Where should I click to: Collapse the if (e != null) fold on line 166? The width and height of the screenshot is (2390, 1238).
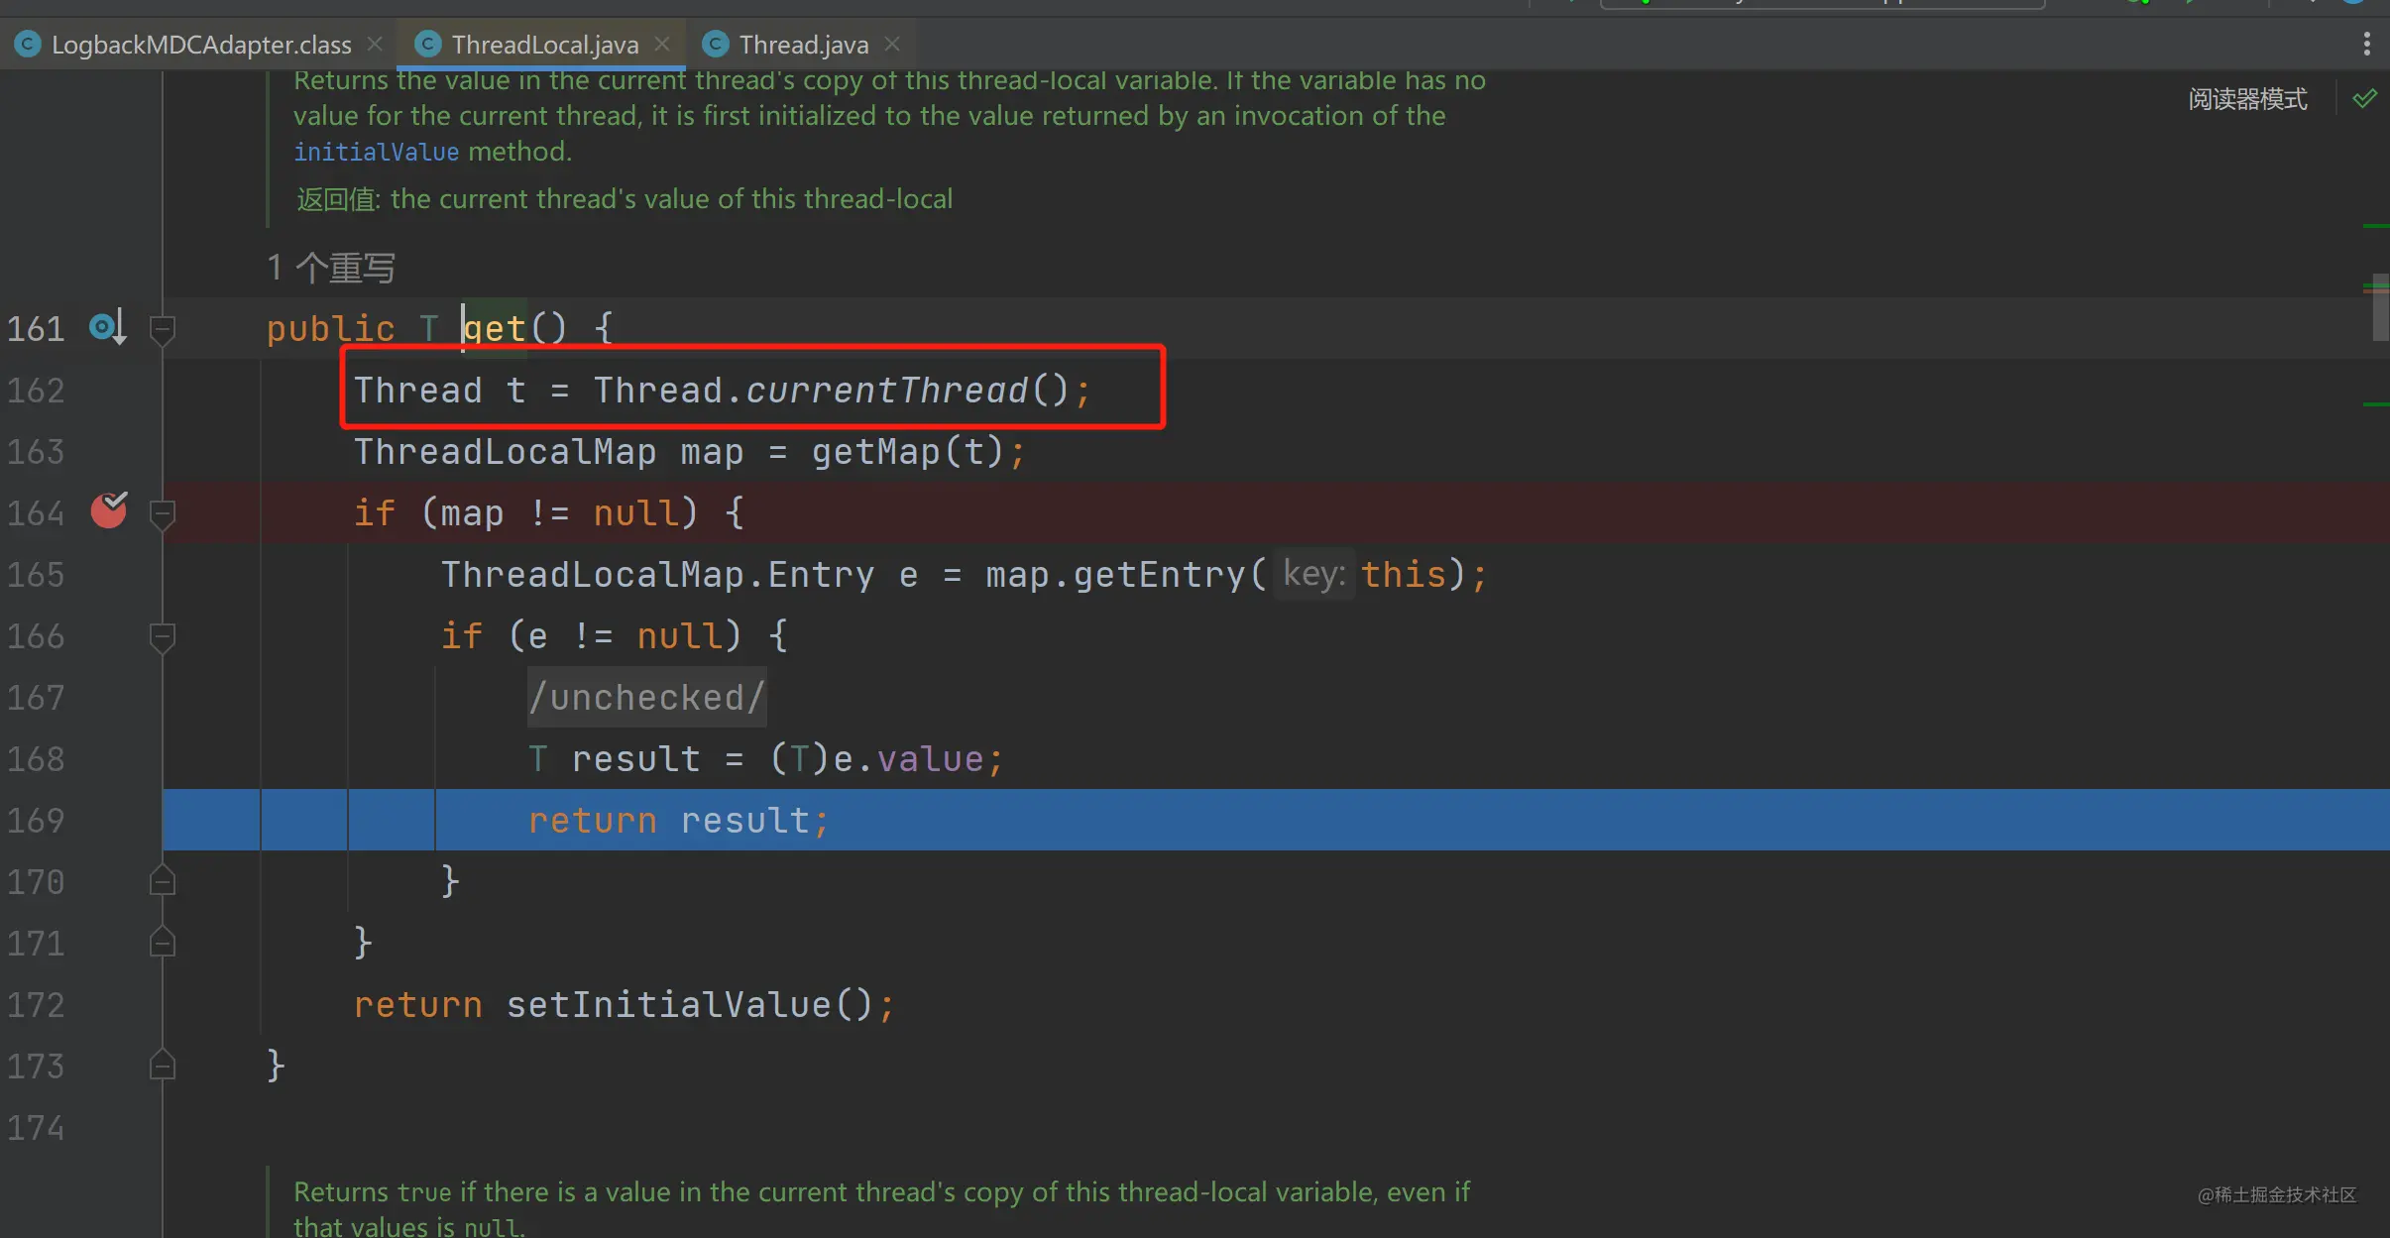coord(163,636)
